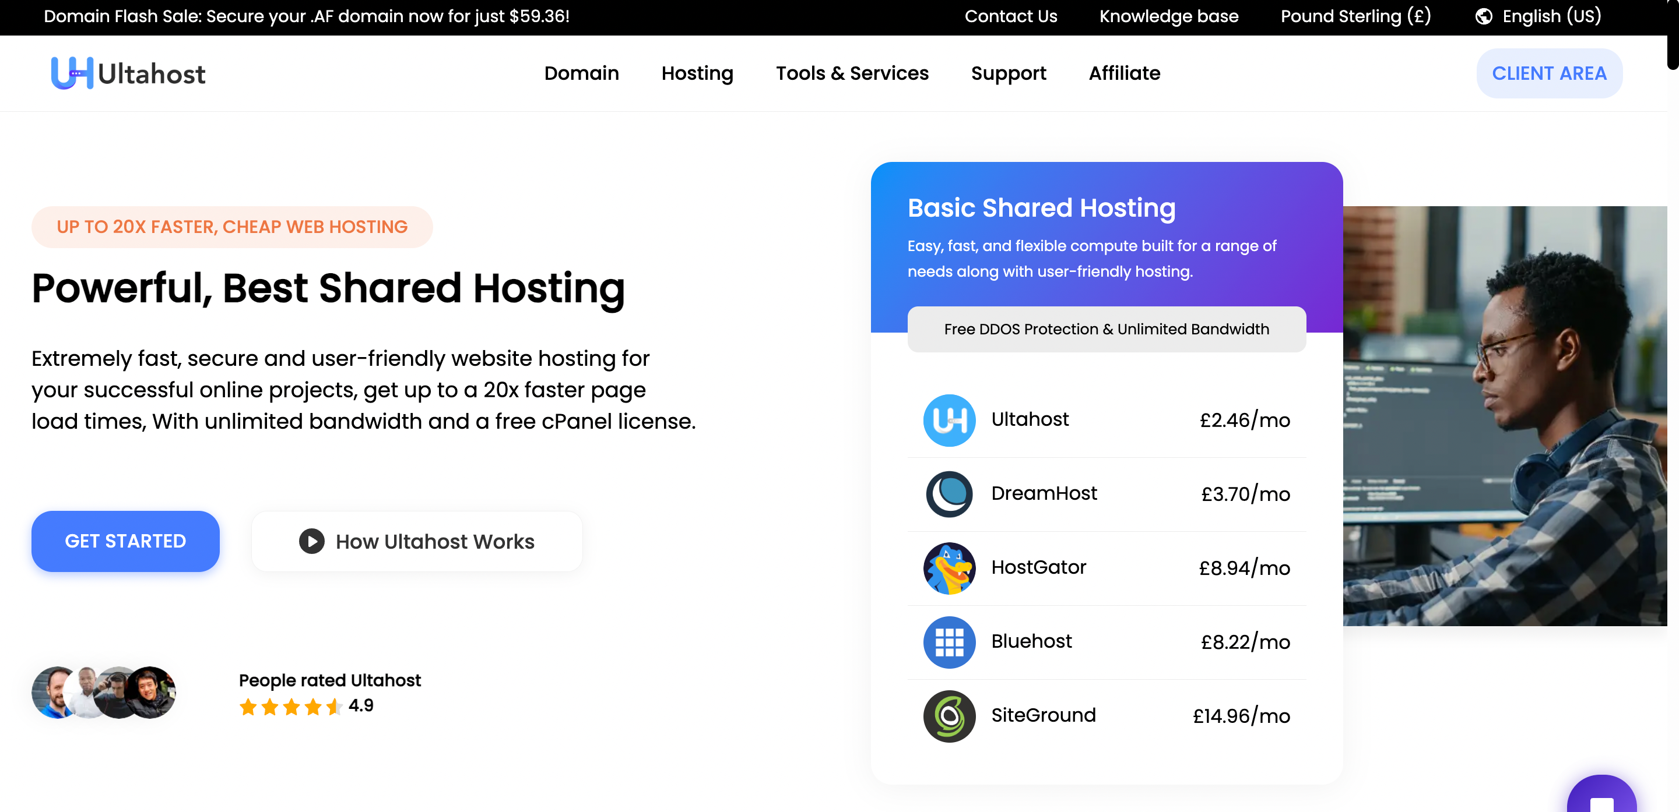Click the Bluehost grid logo
The image size is (1679, 812).
click(x=949, y=642)
